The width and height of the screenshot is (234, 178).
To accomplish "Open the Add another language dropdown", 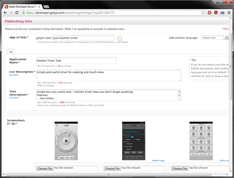I will point(214,38).
